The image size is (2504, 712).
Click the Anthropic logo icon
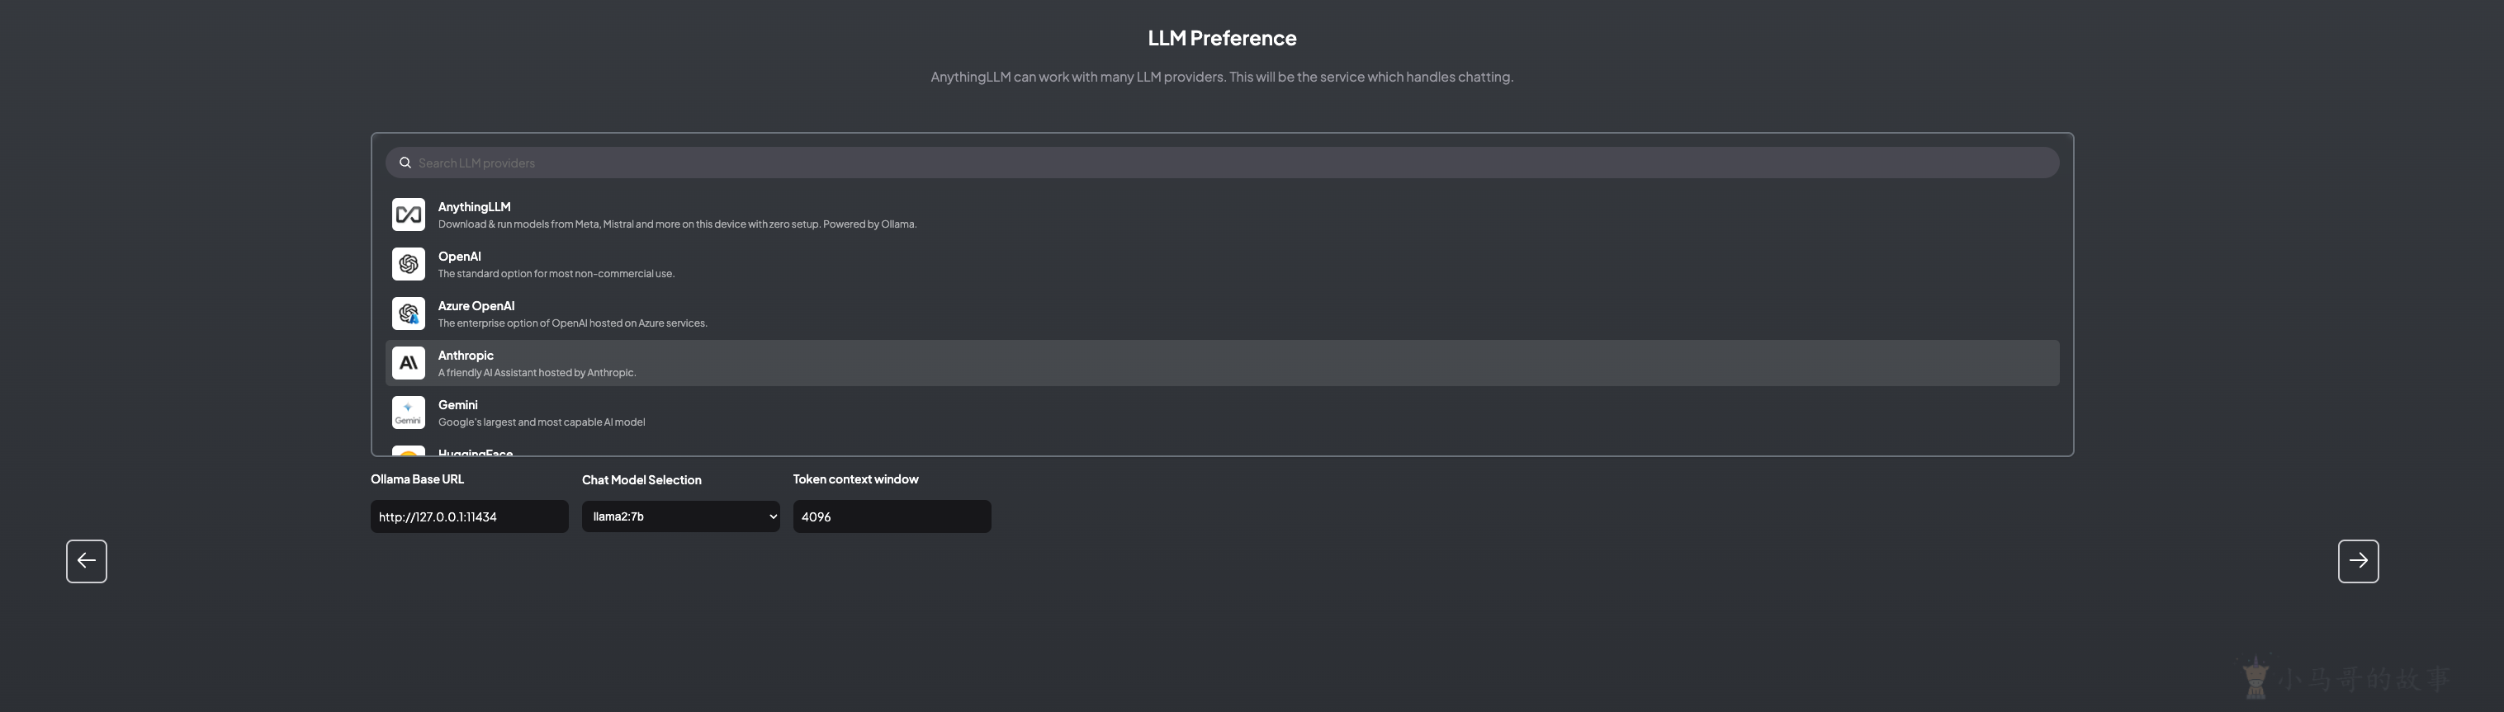(409, 363)
